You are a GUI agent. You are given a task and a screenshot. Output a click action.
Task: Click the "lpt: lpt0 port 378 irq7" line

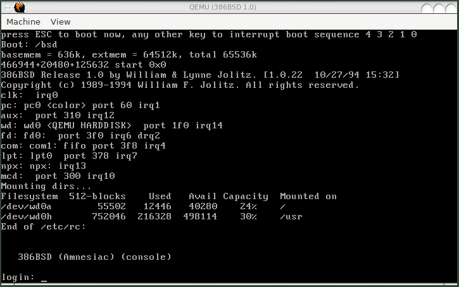click(69, 156)
